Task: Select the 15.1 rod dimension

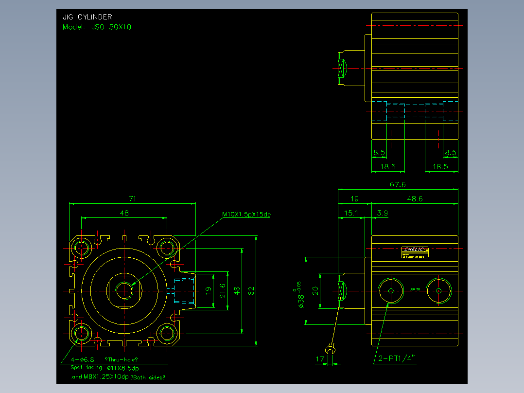Action: [351, 213]
